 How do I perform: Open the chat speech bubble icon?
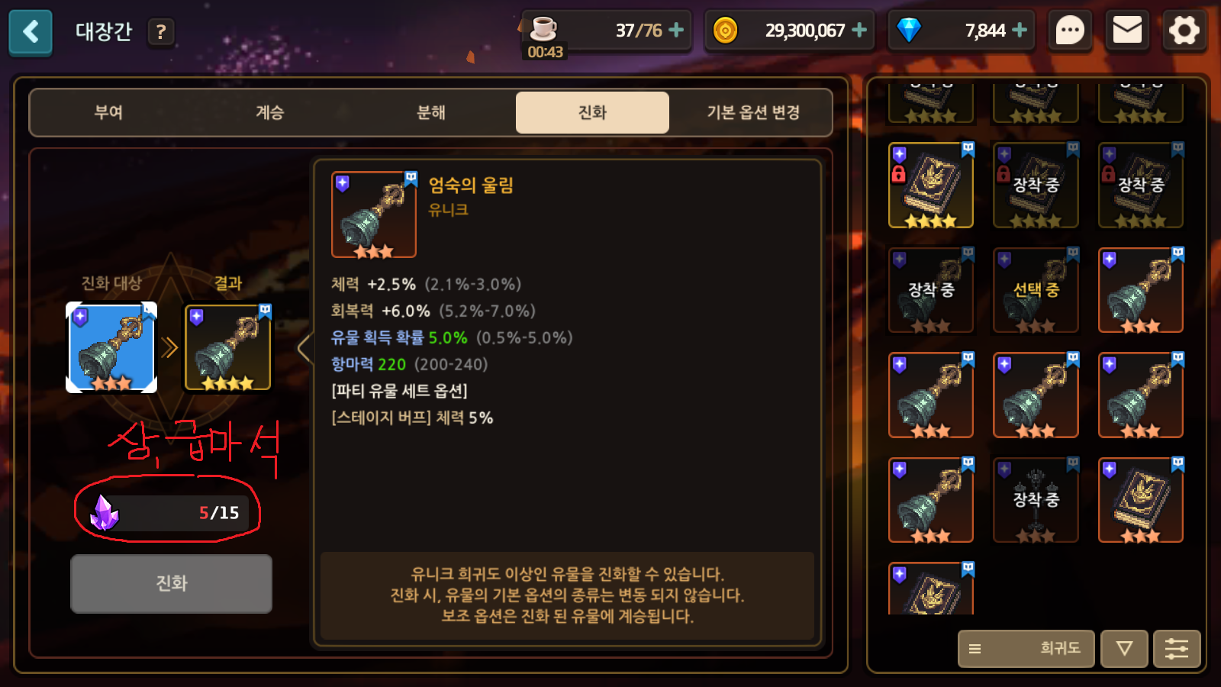(1069, 31)
